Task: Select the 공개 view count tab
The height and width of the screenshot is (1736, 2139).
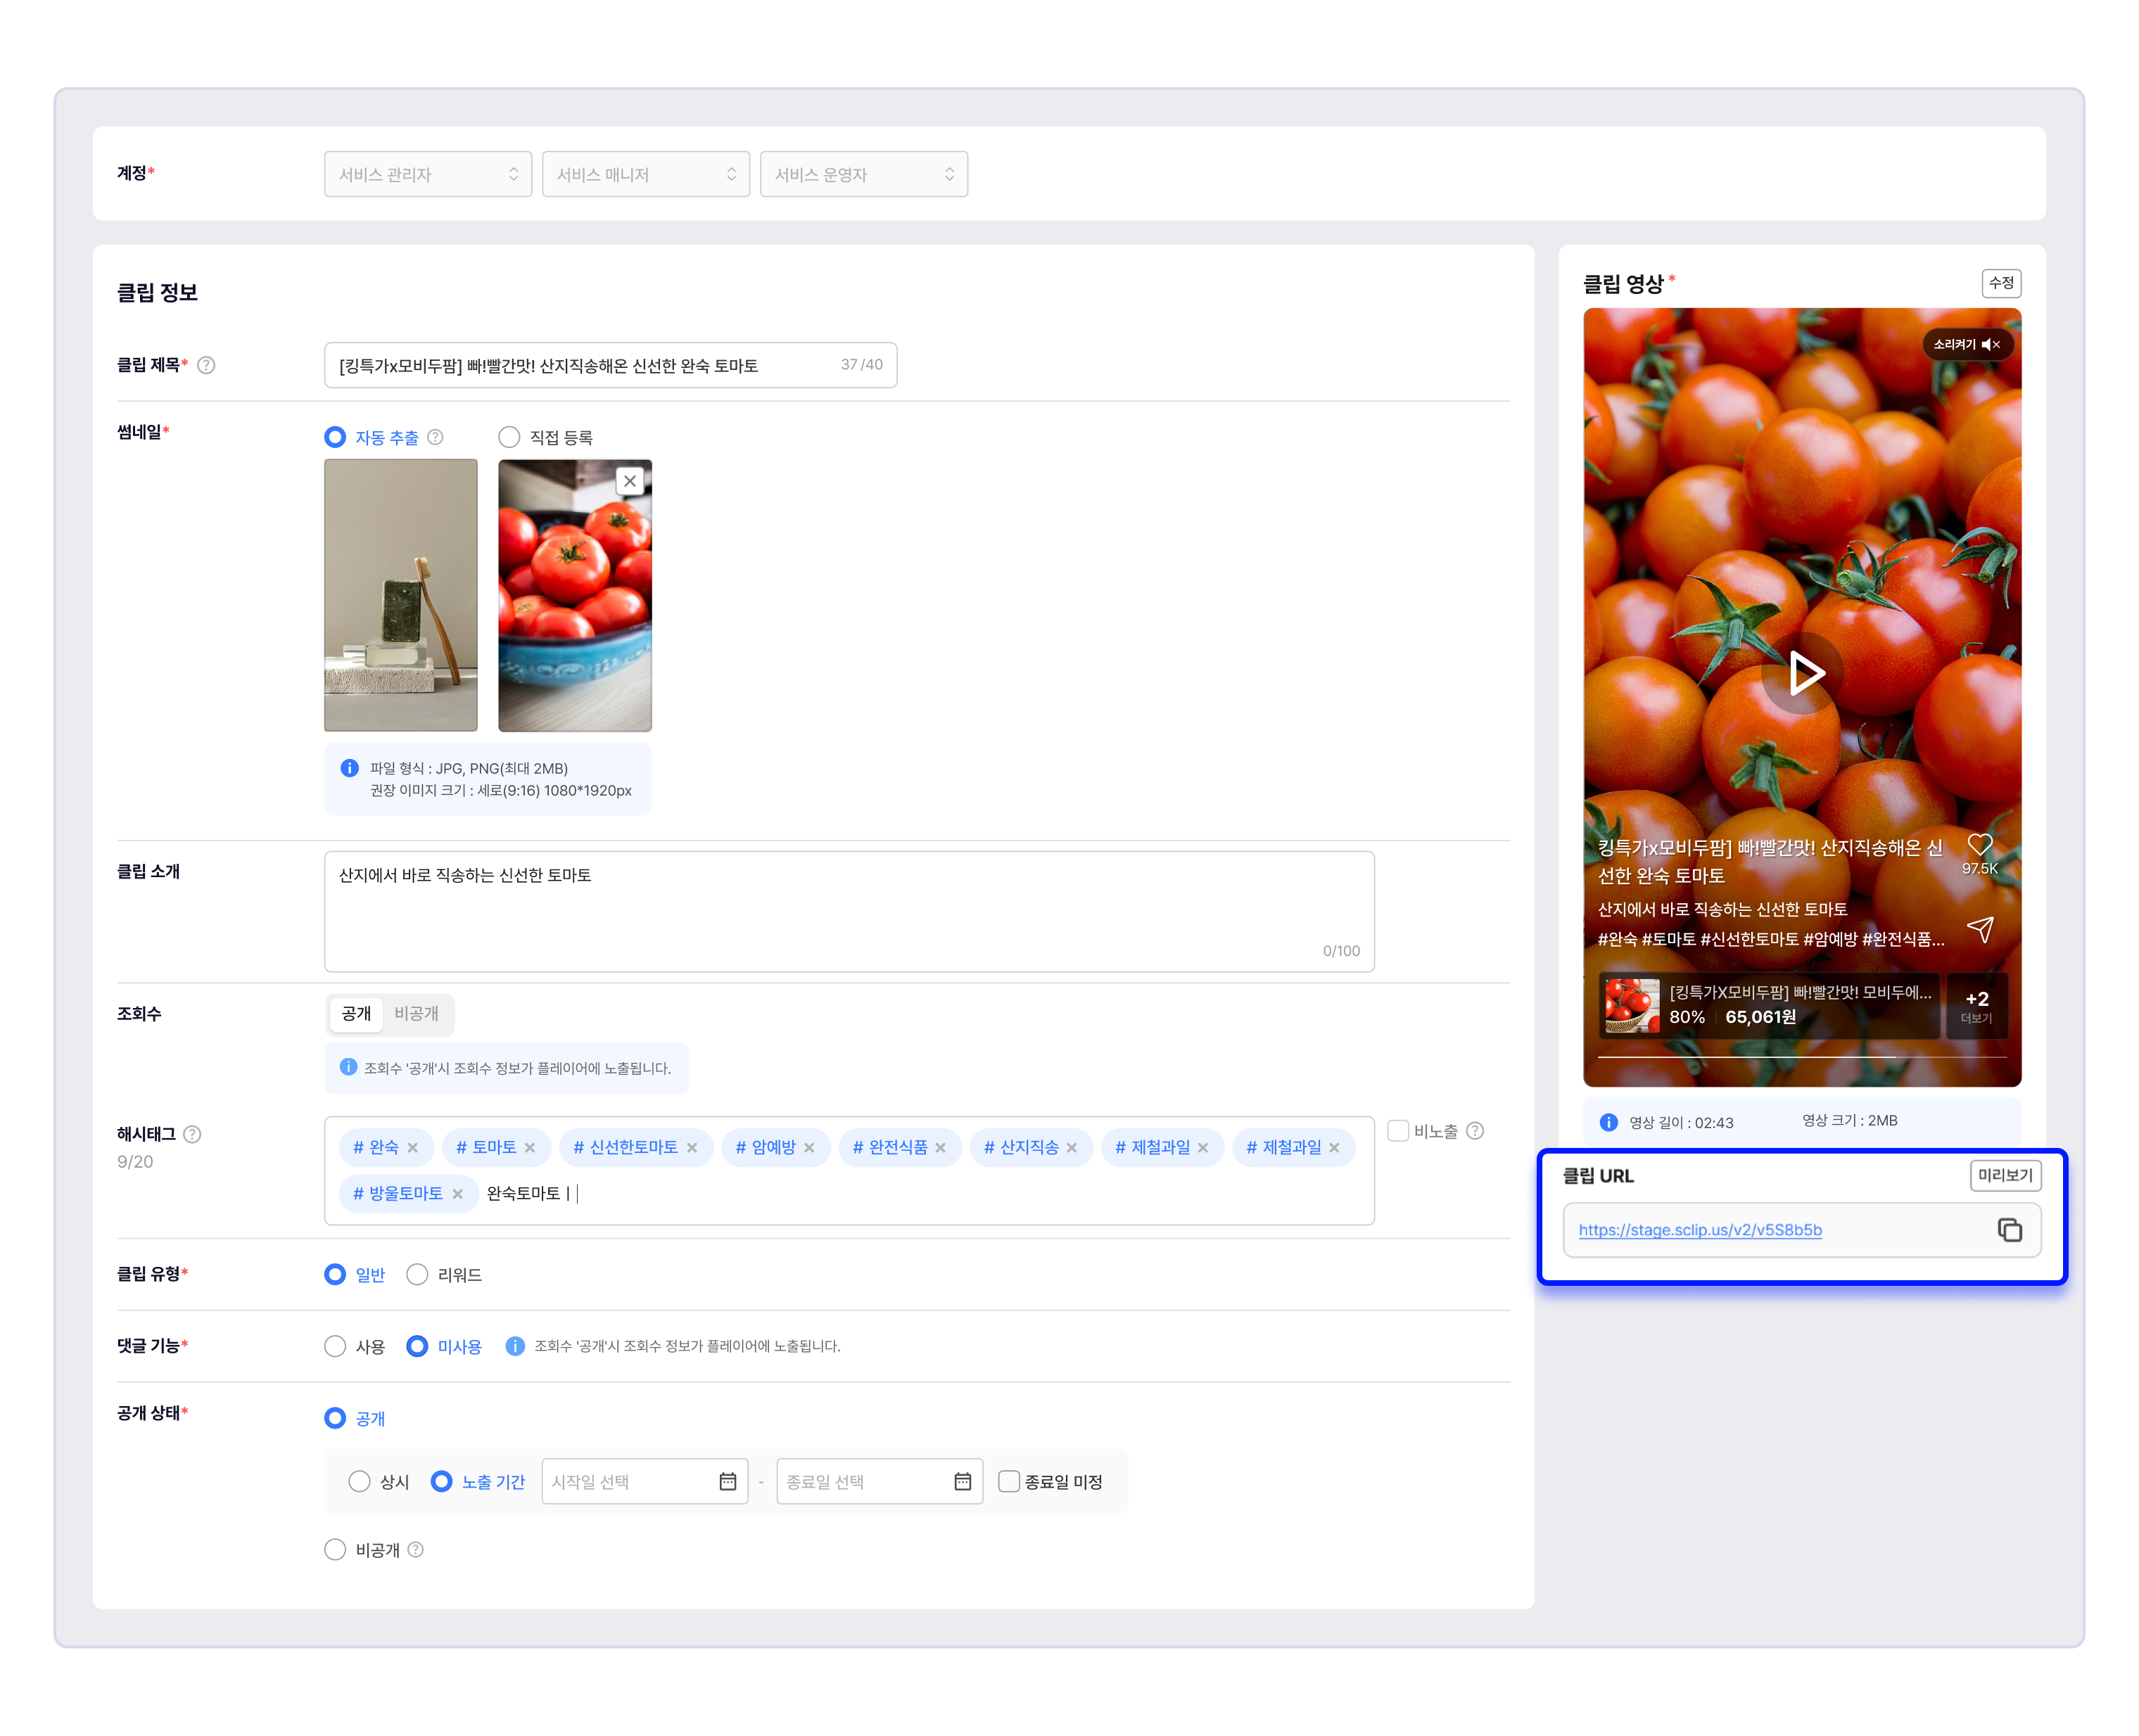Action: 356,1013
